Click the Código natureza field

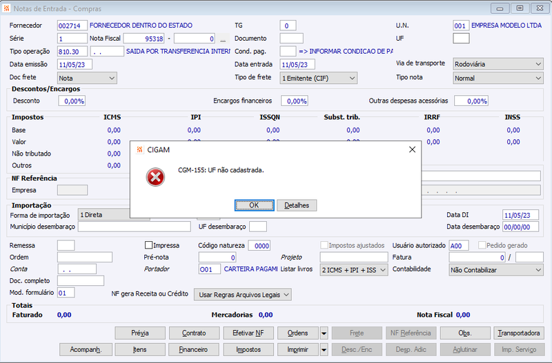coord(259,246)
